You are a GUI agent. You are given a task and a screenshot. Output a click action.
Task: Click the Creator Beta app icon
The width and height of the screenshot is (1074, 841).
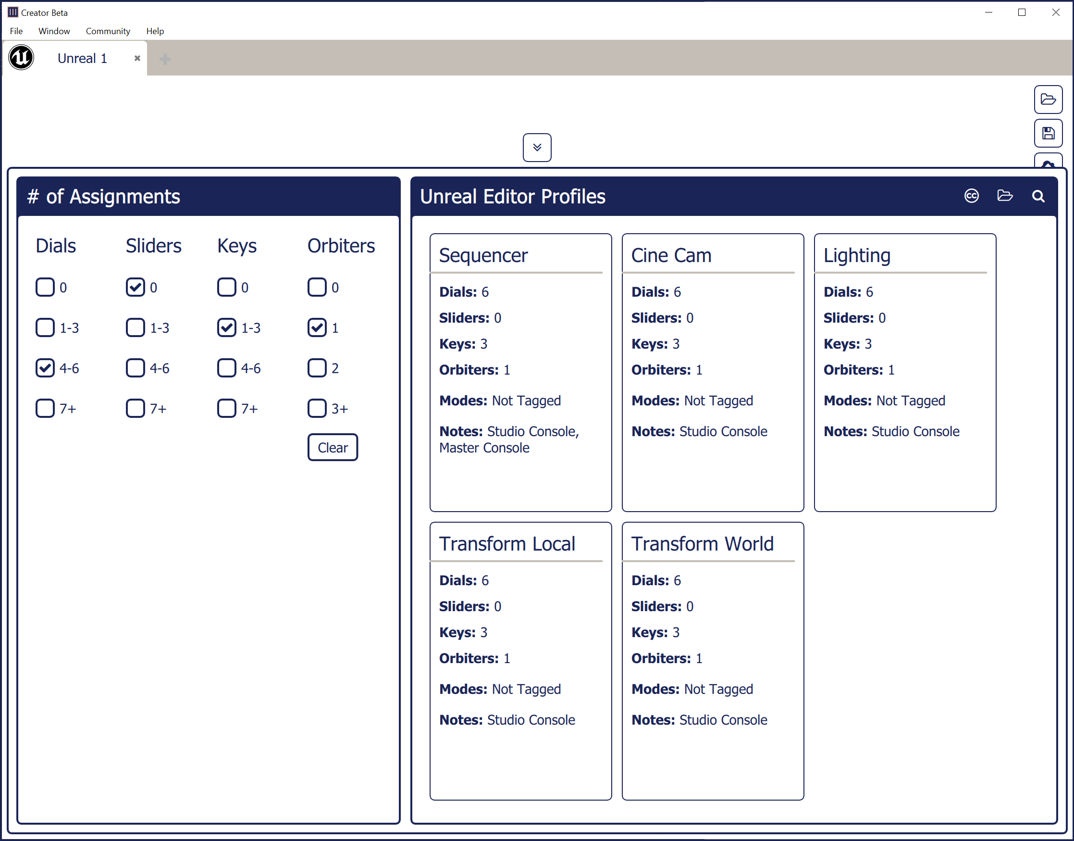[x=13, y=13]
